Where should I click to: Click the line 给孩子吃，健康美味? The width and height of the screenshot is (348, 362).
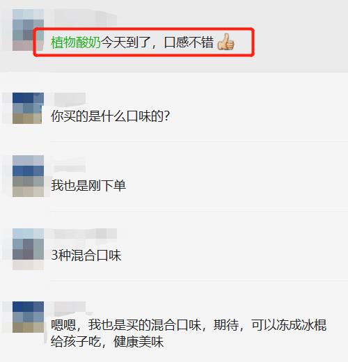pos(107,342)
